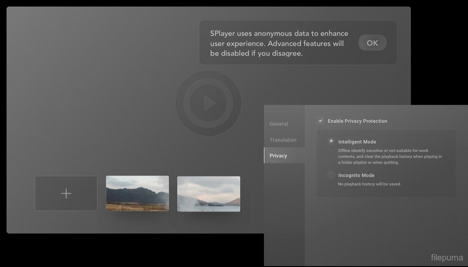The image size is (468, 267).
Task: Select the Intelligent Mode radio button
Action: pos(331,141)
